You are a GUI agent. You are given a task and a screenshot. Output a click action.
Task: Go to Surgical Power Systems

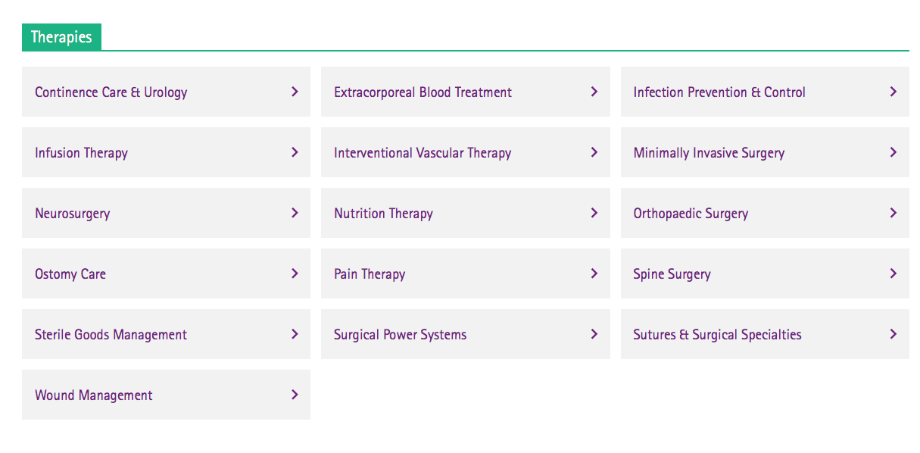400,335
